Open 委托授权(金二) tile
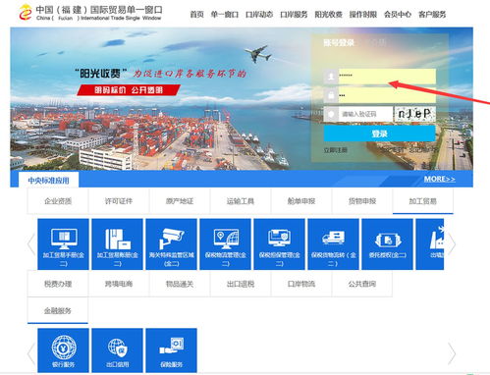This screenshot has width=490, height=375. click(387, 244)
